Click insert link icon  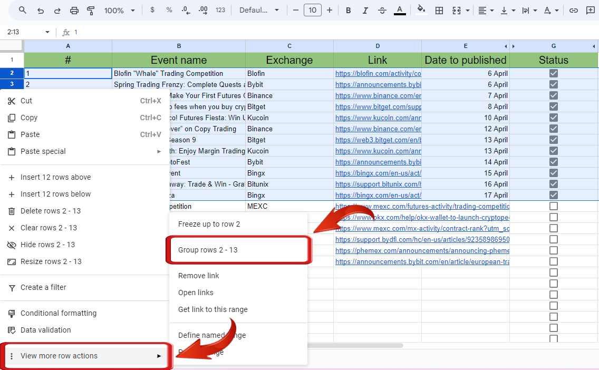573,11
